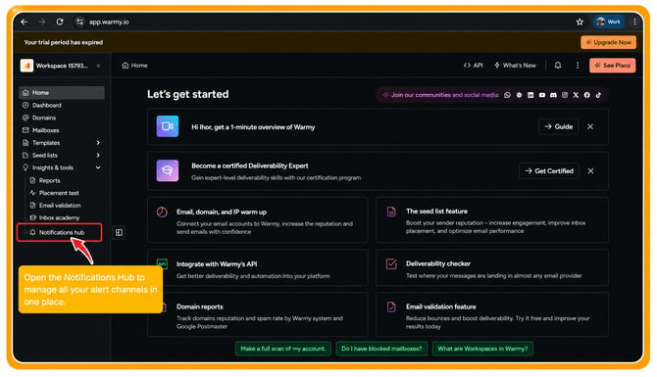
Task: Open the three-dot menu beside See Plans
Action: (578, 66)
